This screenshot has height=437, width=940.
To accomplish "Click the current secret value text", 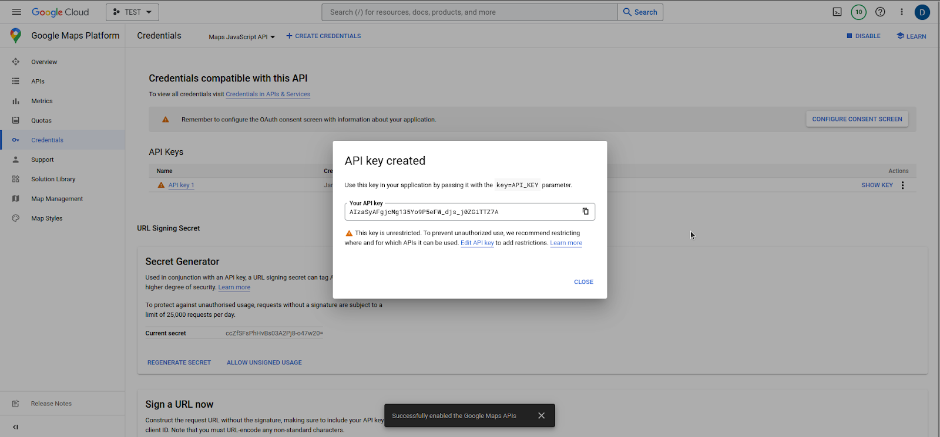I will (x=274, y=333).
